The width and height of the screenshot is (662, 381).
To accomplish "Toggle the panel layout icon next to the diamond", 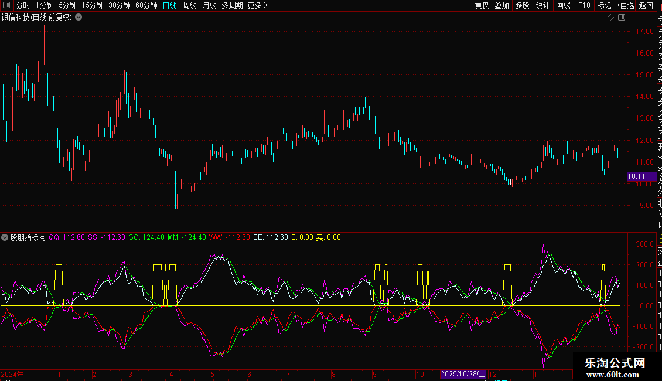I will click(x=622, y=18).
